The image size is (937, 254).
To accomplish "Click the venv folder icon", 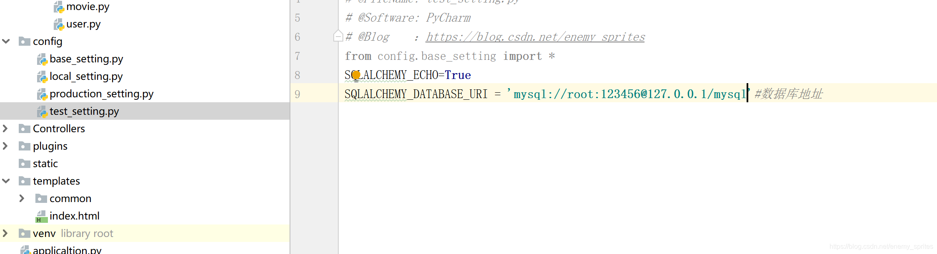I will pos(25,234).
